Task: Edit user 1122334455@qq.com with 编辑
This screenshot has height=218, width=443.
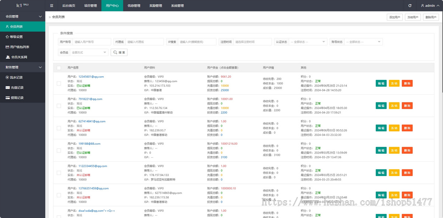Action: pyautogui.click(x=381, y=173)
